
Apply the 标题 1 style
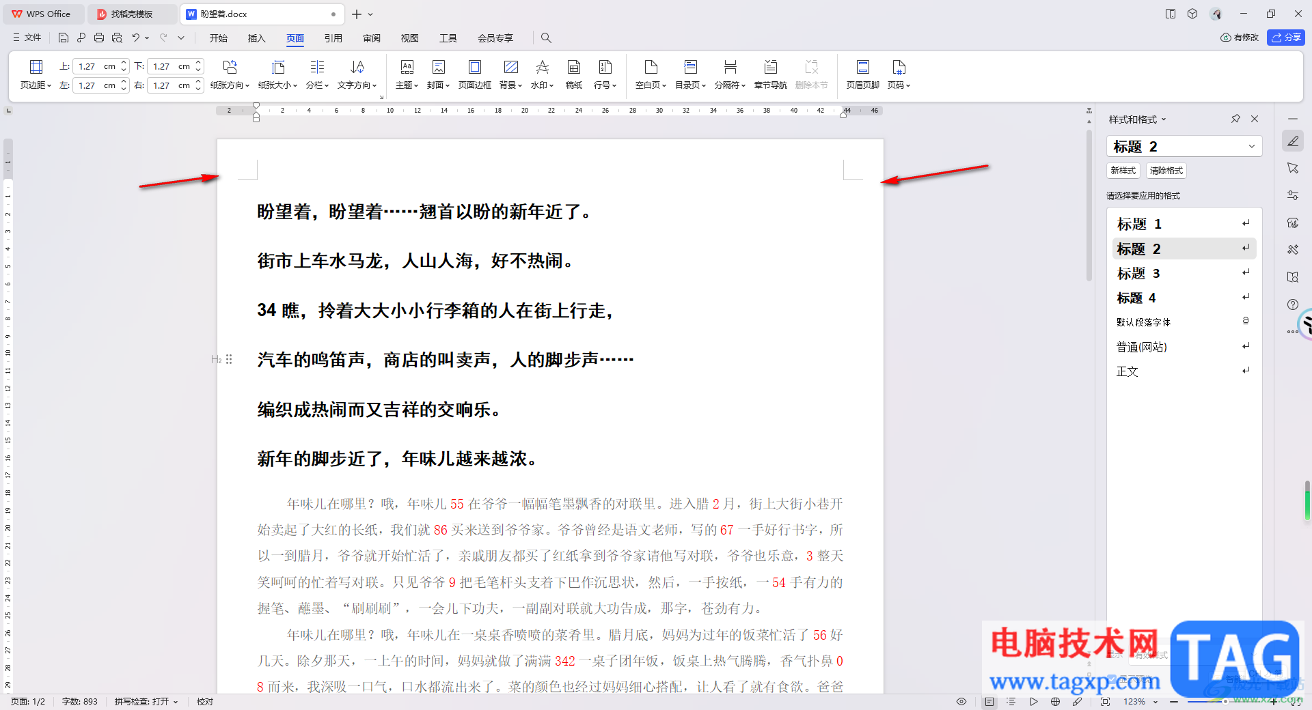pos(1184,224)
